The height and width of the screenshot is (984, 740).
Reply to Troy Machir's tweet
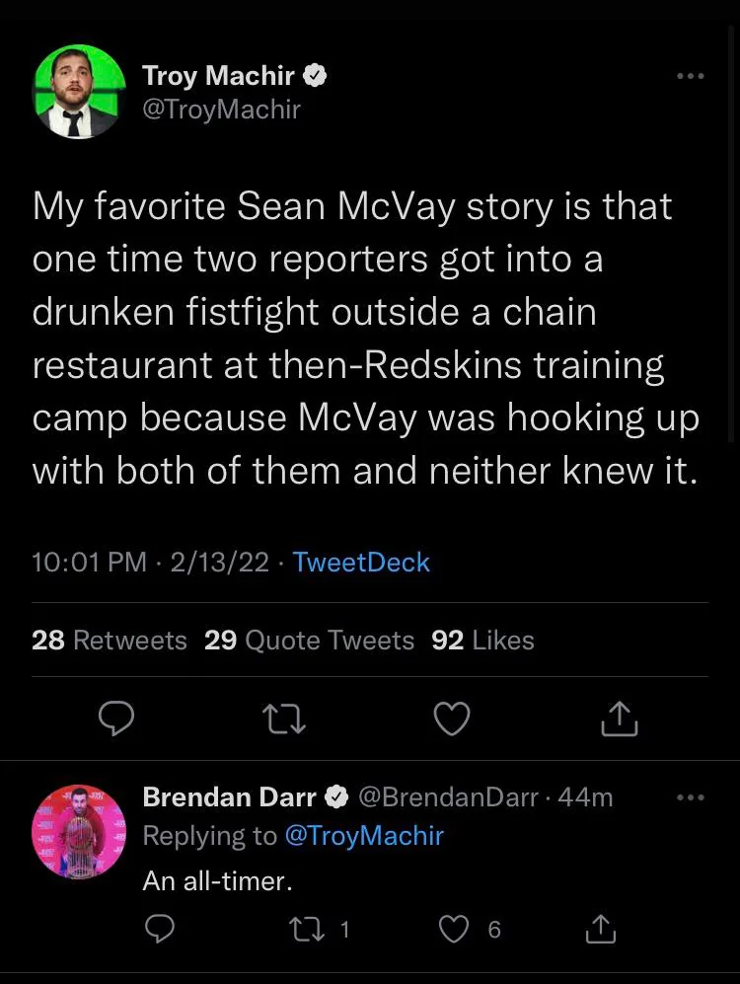pos(116,719)
